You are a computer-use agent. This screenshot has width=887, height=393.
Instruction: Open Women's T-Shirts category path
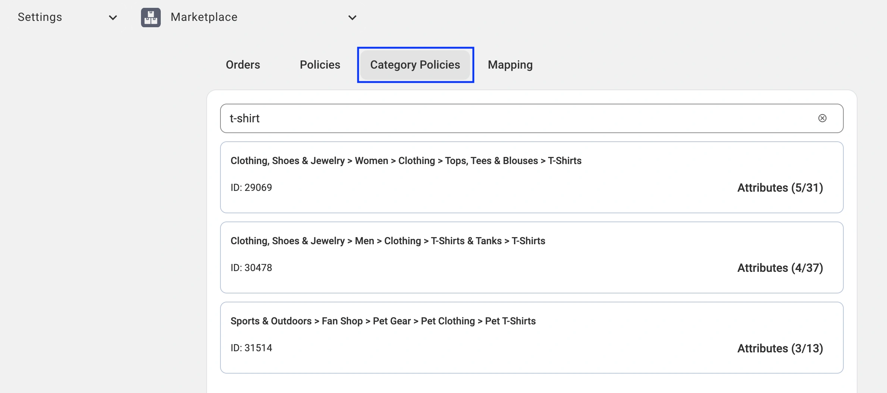pyautogui.click(x=406, y=161)
